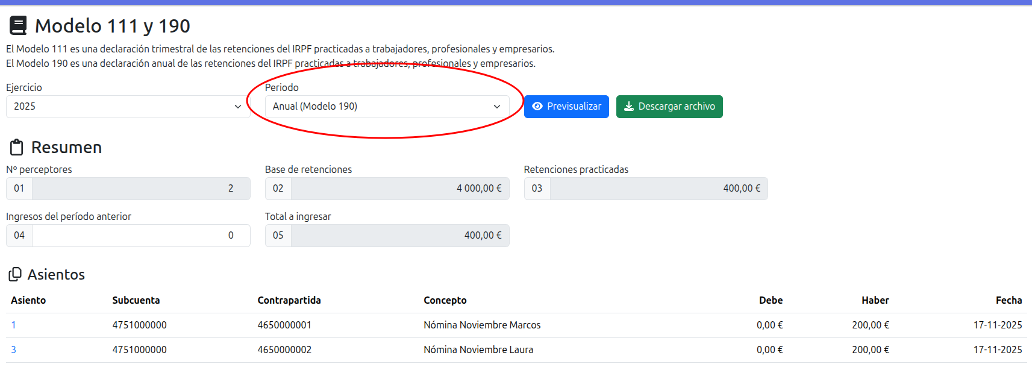
Task: Click the Concepto column header
Action: 445,301
